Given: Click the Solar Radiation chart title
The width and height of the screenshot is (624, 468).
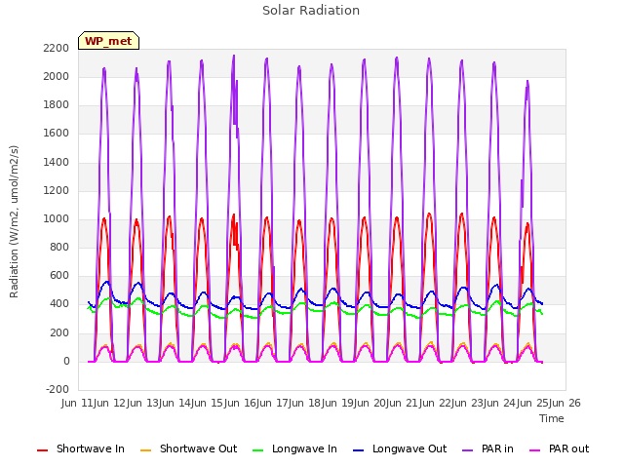Looking at the screenshot, I should tap(311, 11).
